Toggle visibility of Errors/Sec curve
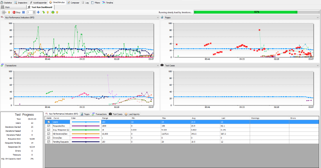 (x=49, y=138)
